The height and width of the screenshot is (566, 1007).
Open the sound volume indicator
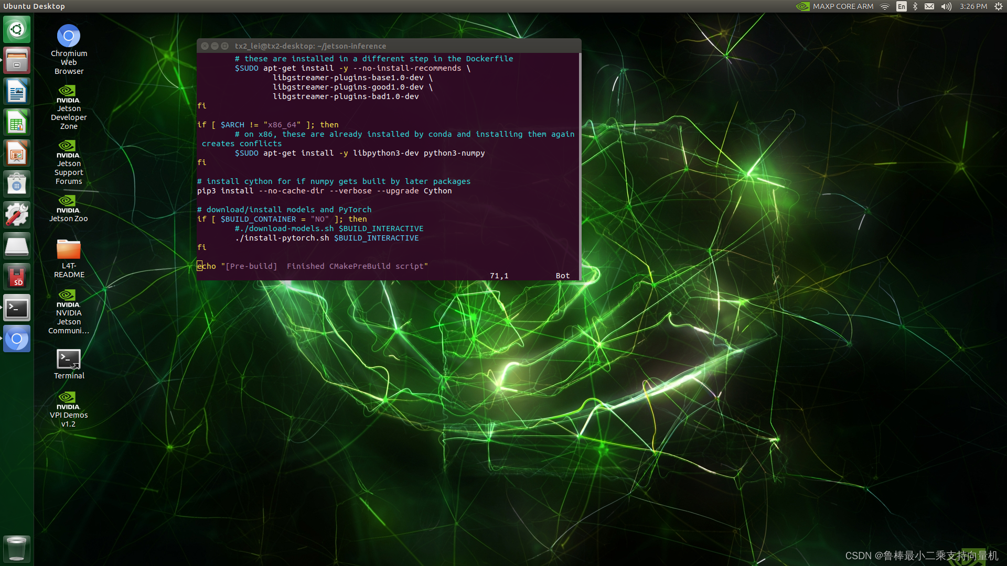[x=946, y=6]
